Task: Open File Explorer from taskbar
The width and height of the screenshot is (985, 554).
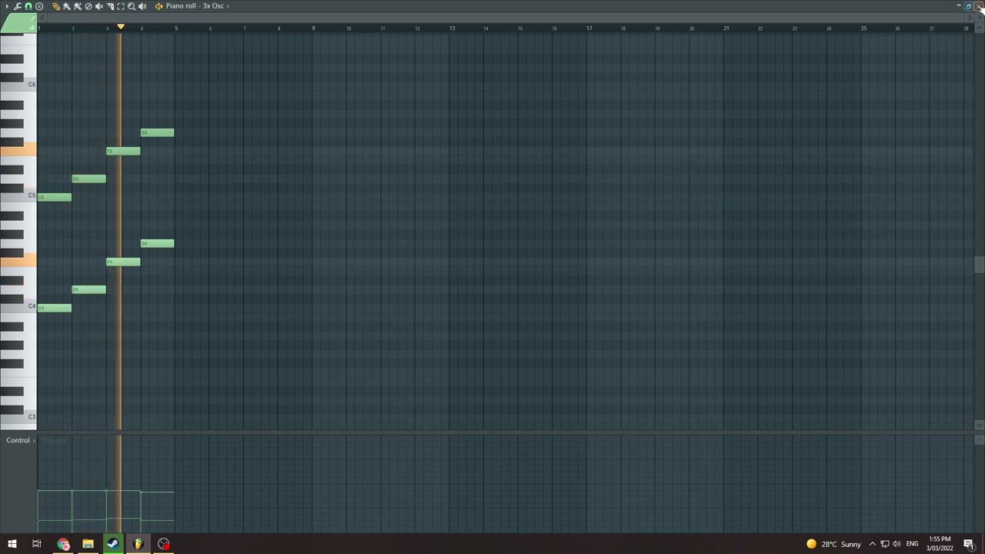Action: click(88, 544)
